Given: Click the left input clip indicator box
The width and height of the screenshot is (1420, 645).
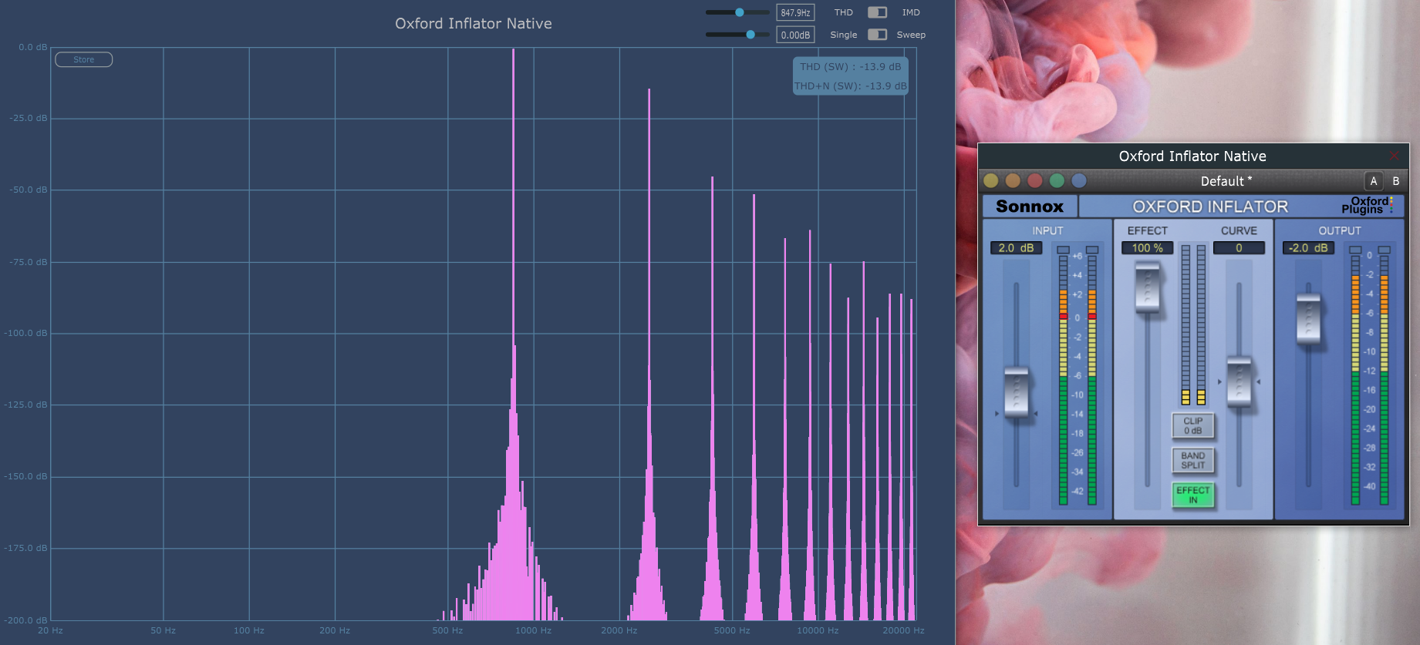Looking at the screenshot, I should (1063, 250).
